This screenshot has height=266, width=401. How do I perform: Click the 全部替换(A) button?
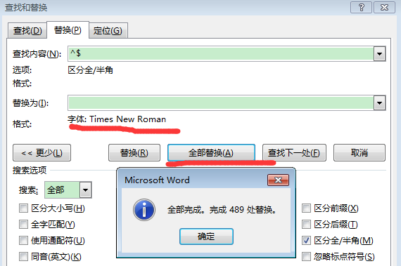click(211, 153)
